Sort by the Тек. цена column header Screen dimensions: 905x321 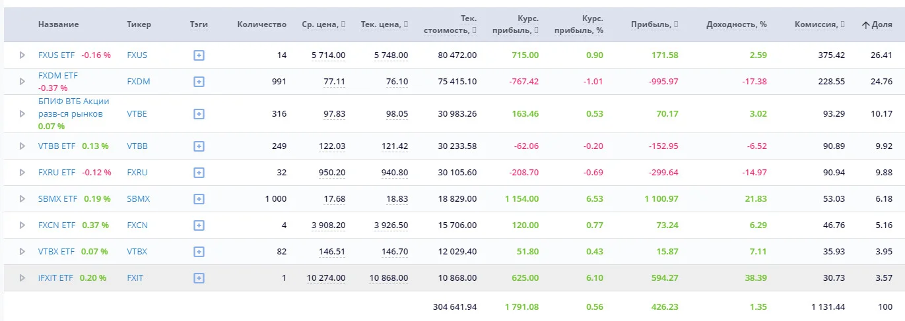pos(385,24)
